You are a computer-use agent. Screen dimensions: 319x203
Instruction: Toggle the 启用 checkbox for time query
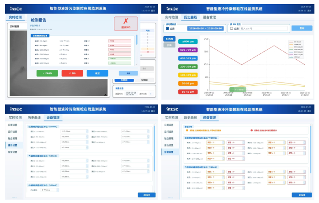(x=167, y=28)
